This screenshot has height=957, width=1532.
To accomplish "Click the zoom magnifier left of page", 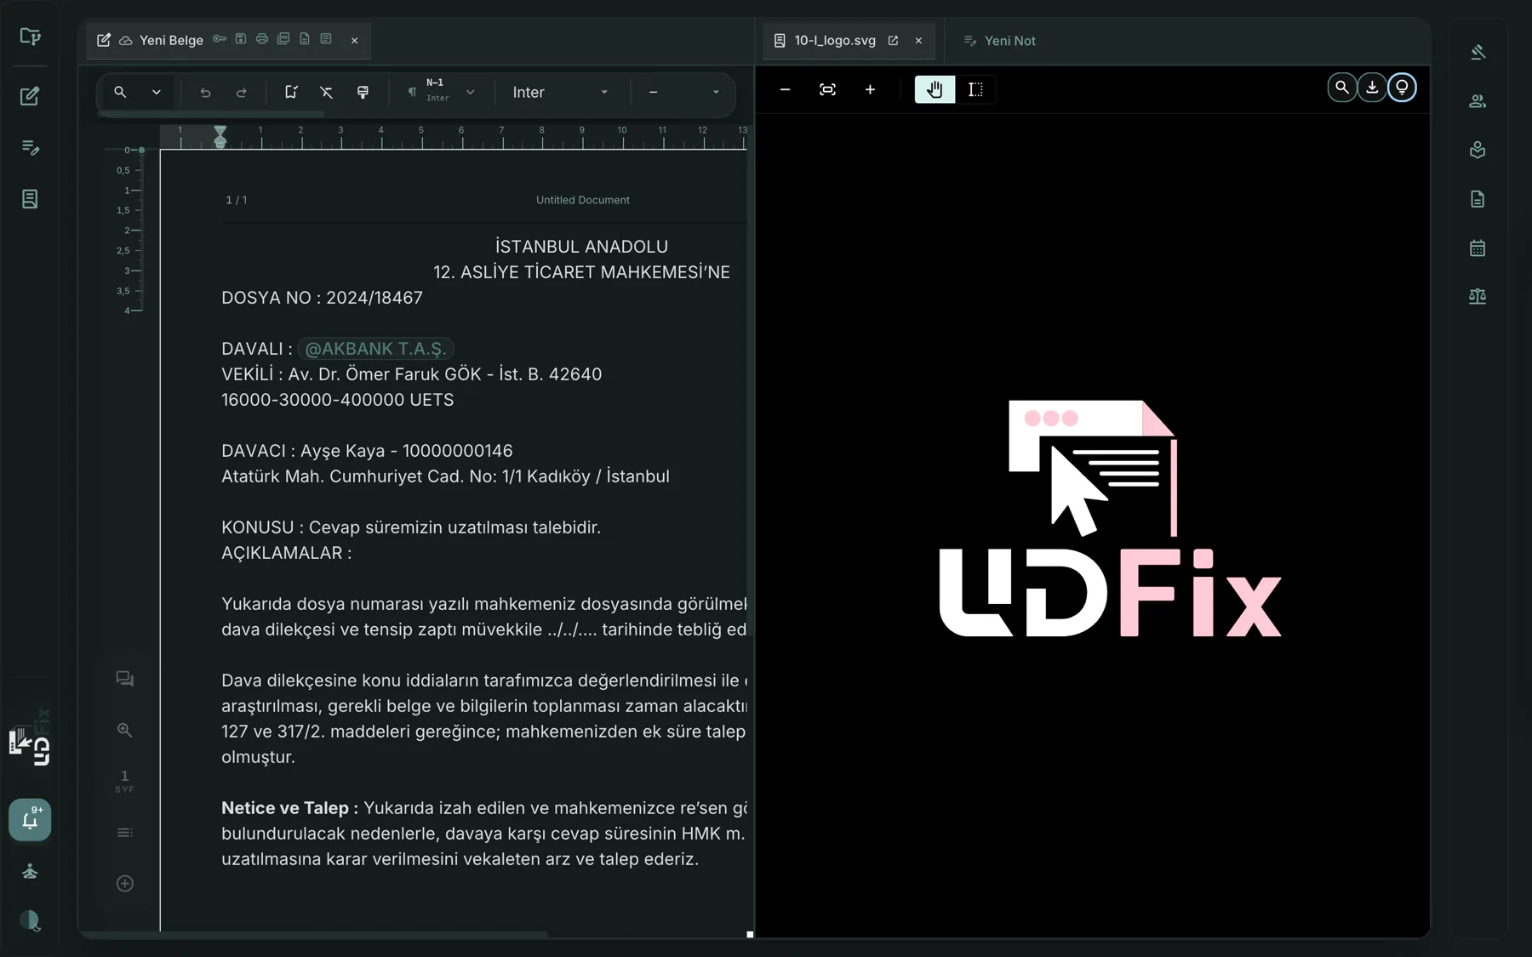I will [125, 730].
